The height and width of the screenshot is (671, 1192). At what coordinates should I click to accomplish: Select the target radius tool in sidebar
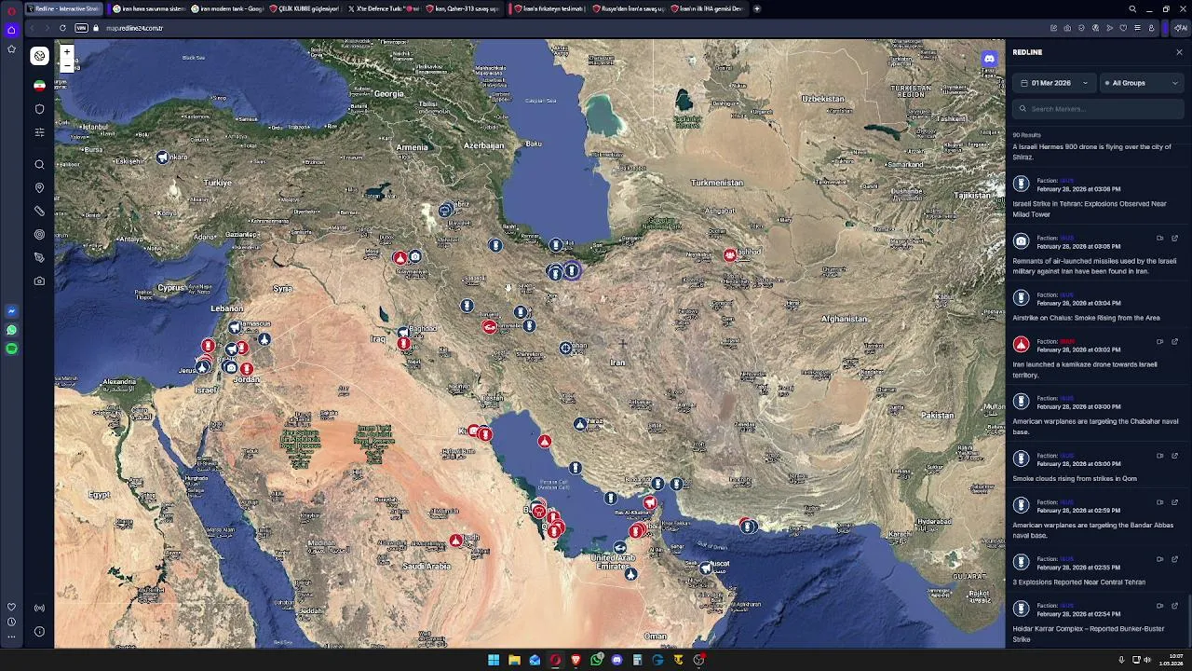pos(39,235)
